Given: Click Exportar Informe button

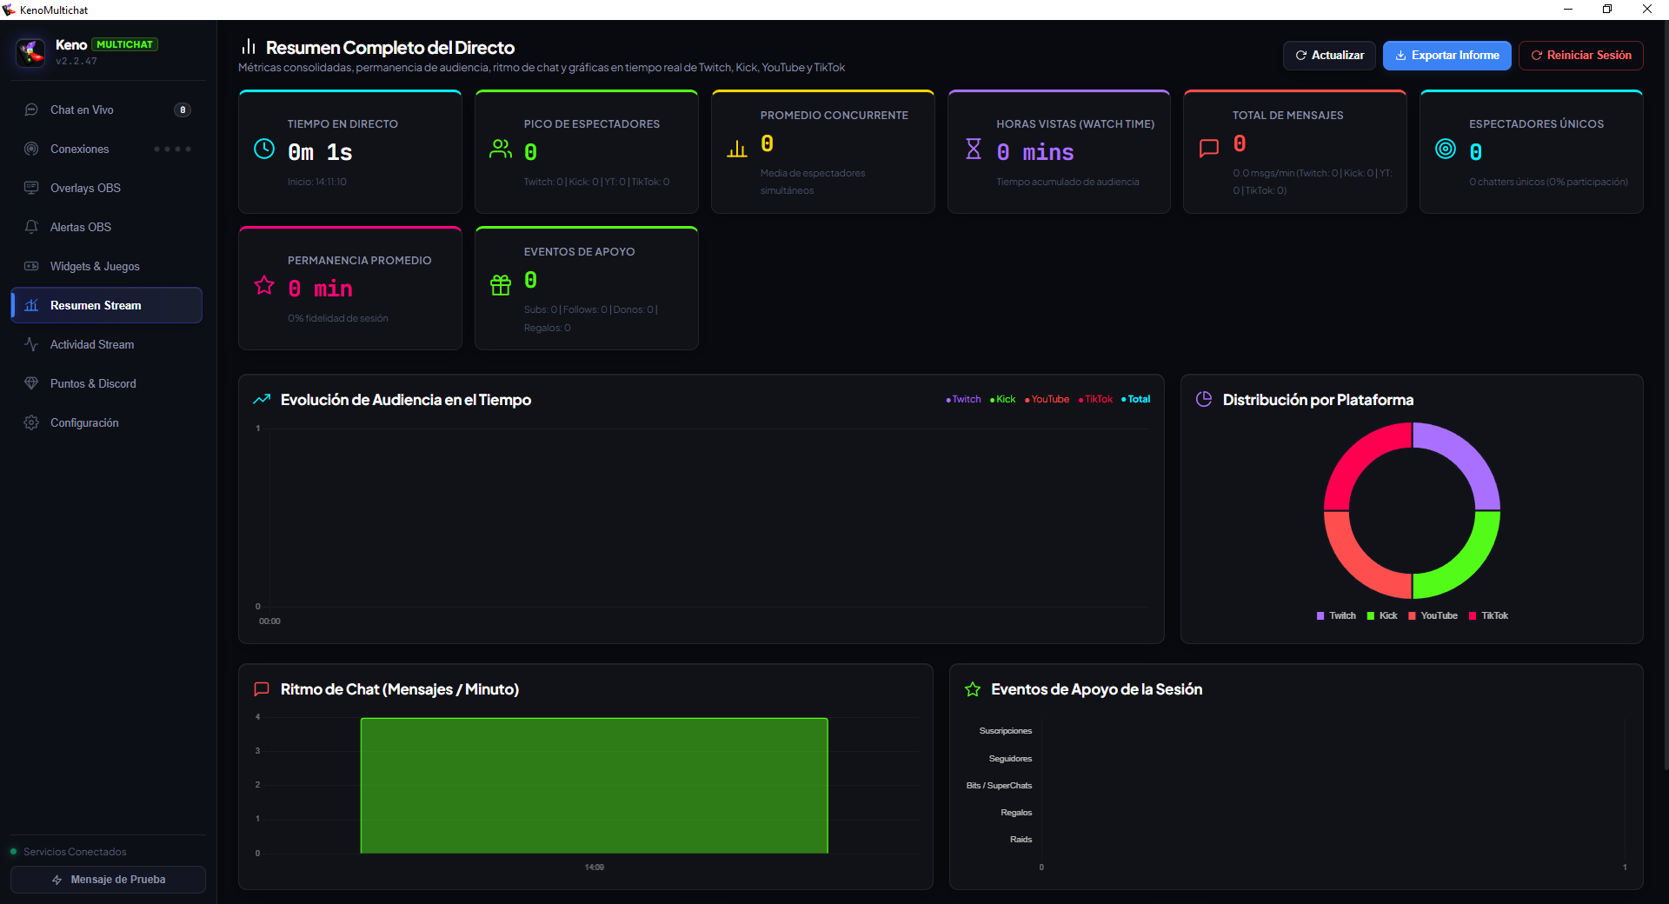Looking at the screenshot, I should pyautogui.click(x=1447, y=55).
